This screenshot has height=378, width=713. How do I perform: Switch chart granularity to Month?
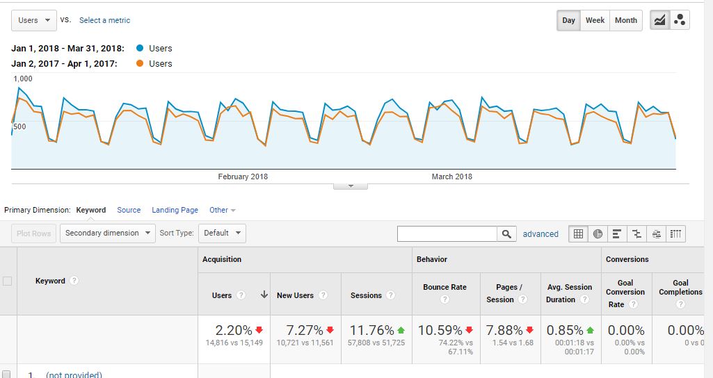click(625, 20)
